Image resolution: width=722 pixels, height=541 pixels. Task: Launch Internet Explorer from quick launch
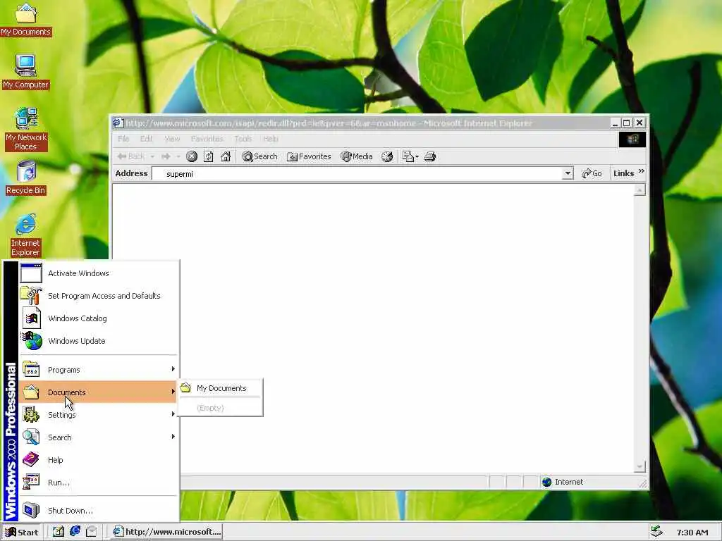pyautogui.click(x=75, y=532)
